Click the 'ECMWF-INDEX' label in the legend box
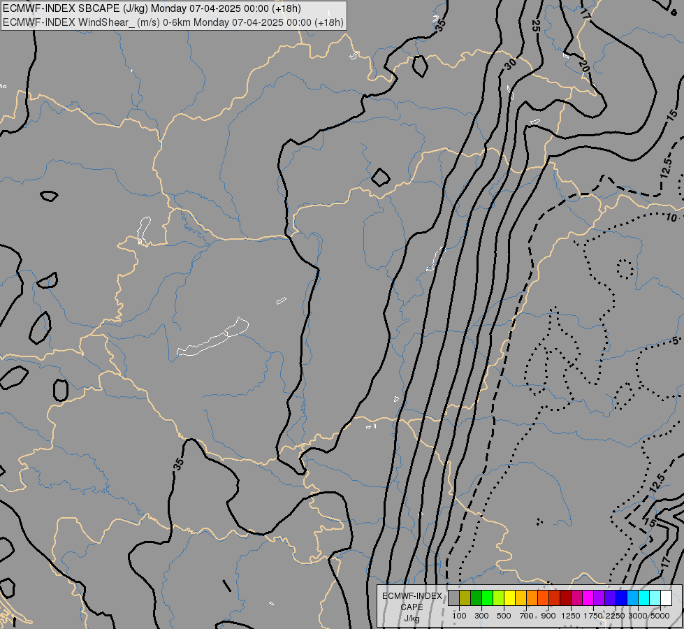 click(412, 596)
